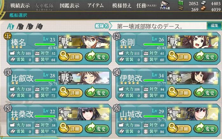Viewport: 222px width, 139px height.
Task: Open the アイテム menu
Action: pos(95,6)
